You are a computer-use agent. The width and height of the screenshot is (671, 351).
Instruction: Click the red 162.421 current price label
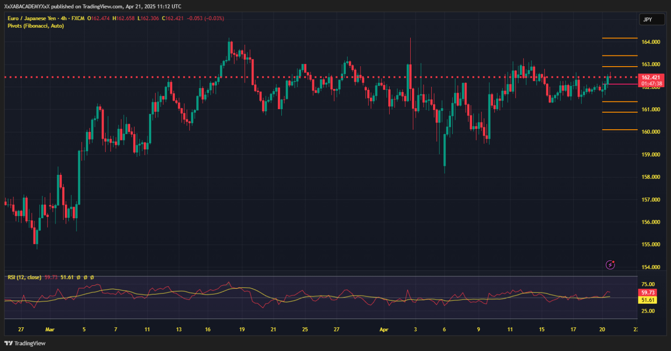[x=651, y=77]
